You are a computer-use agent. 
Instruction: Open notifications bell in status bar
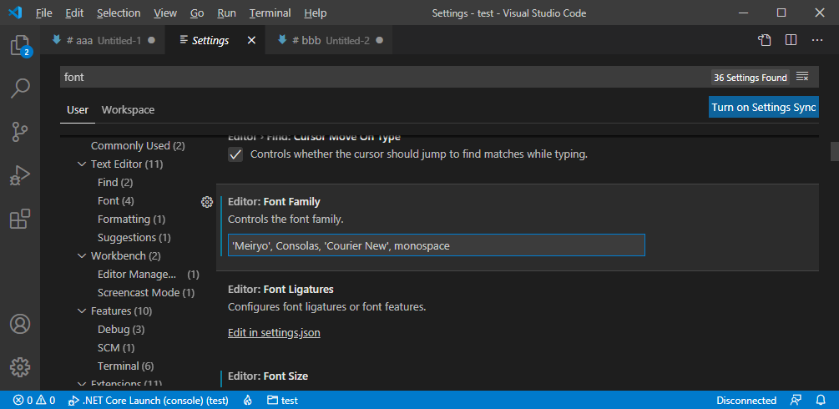pos(821,401)
